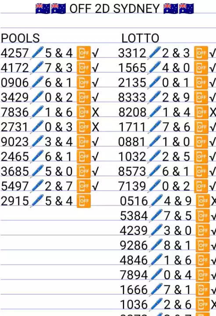Click the OFF 2D SYDNEY title text
Viewport: 216px width, 316px height.
click(x=115, y=9)
